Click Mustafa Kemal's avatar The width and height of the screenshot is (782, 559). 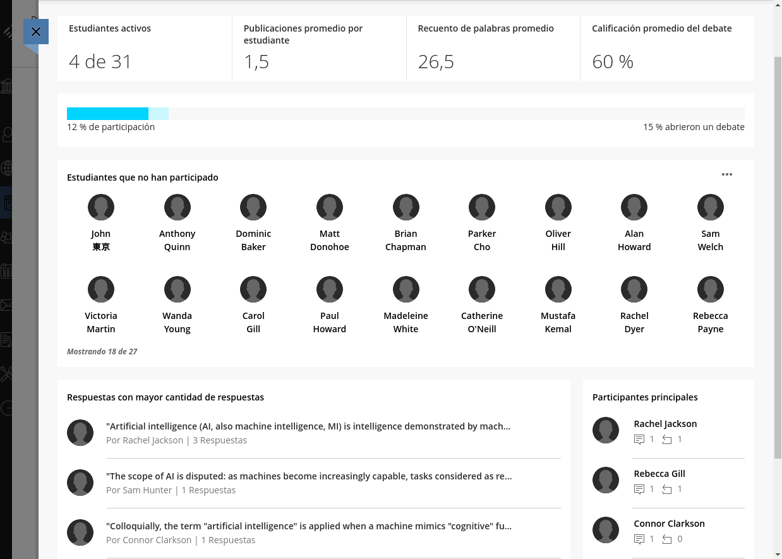[x=558, y=289]
